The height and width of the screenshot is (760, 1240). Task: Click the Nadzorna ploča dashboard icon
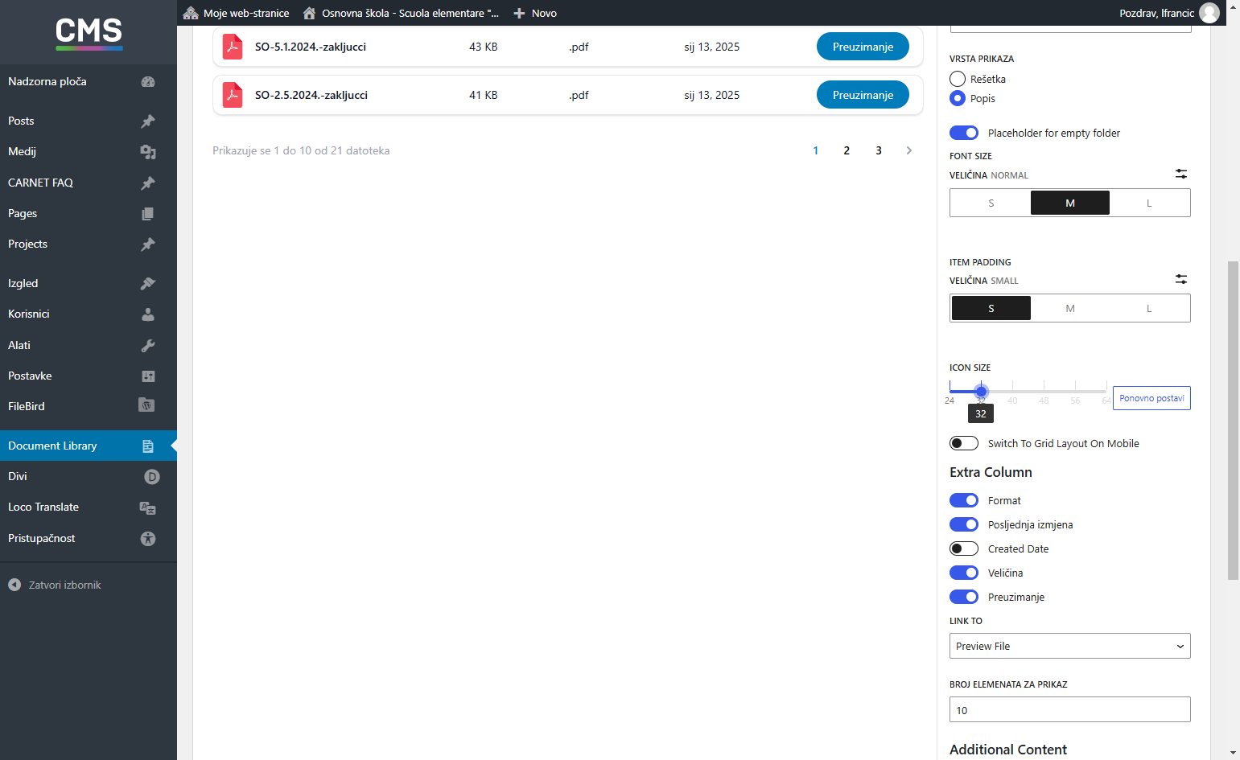click(148, 82)
